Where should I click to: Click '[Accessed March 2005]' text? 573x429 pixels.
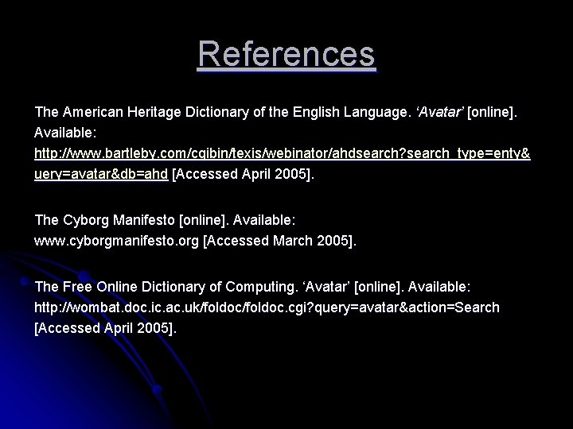[x=279, y=241]
